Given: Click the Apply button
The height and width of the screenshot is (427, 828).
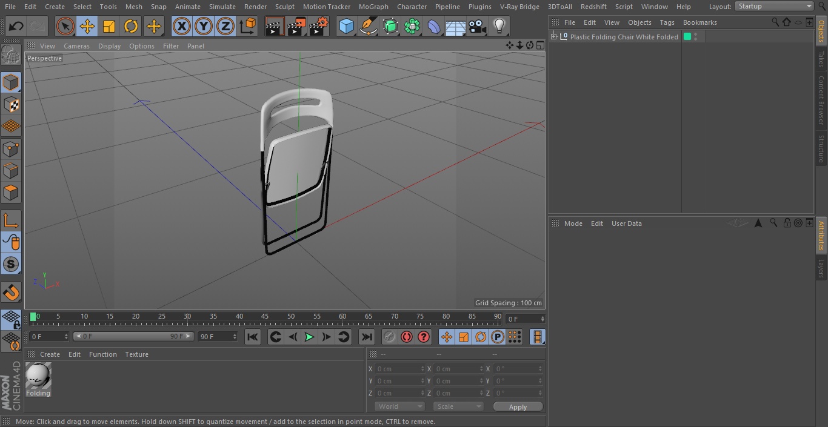Looking at the screenshot, I should 518,407.
